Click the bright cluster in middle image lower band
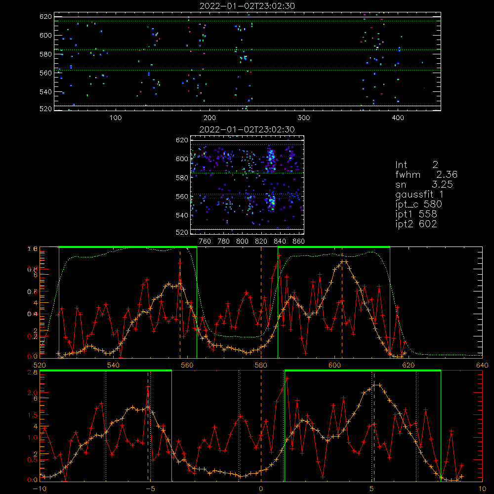This screenshot has height=494, width=494. (272, 201)
